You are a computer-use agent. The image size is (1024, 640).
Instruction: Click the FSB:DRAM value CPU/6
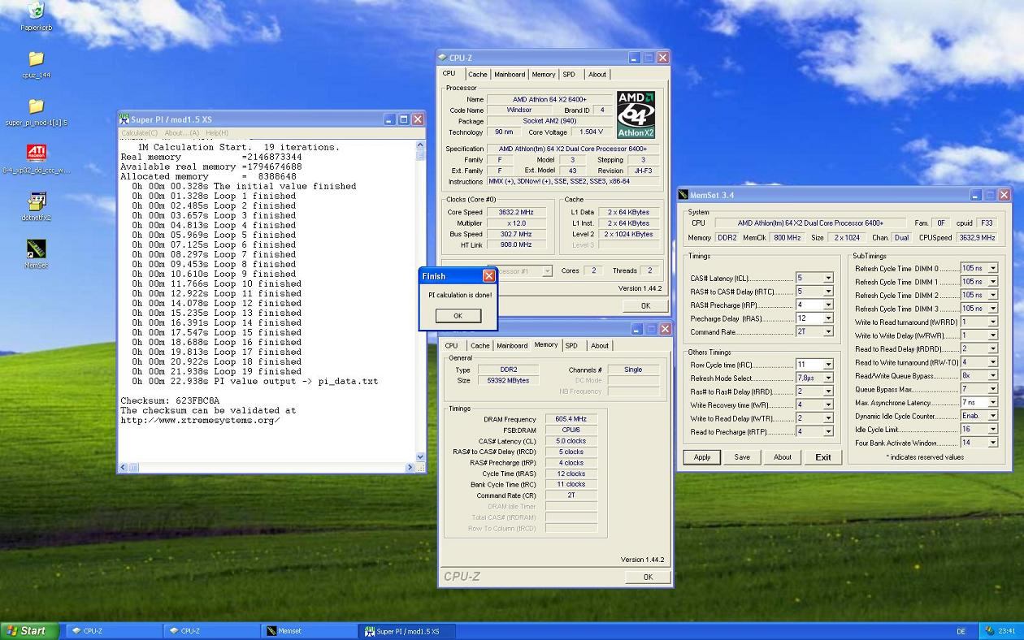pos(571,430)
